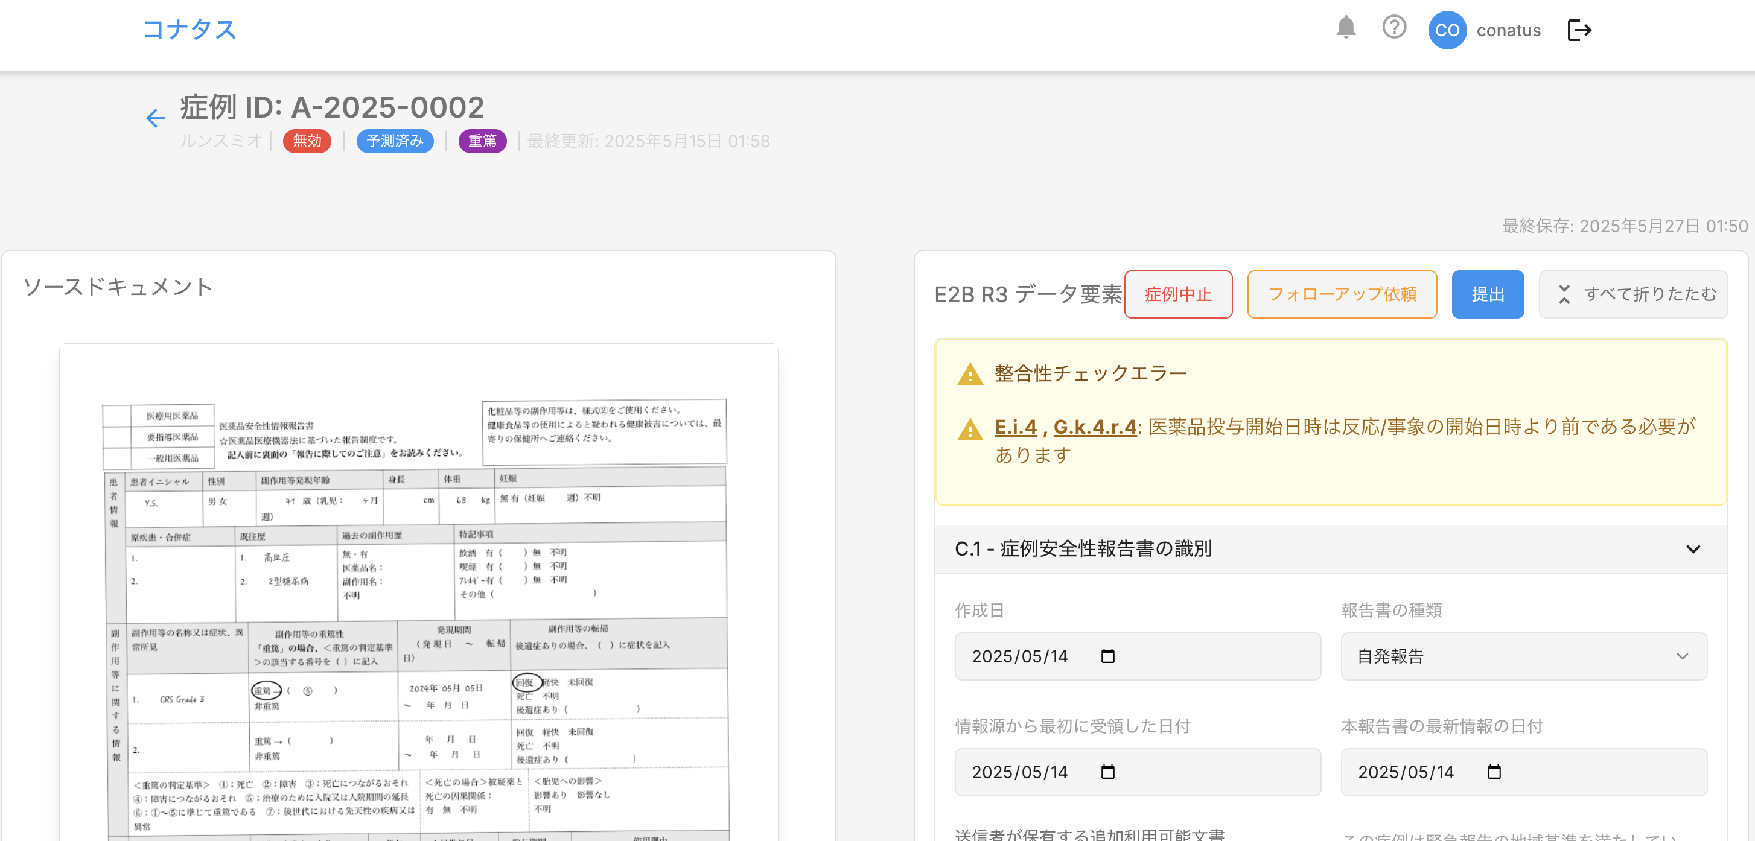Click the 作成日 date field
The height and width of the screenshot is (841, 1755).
point(1137,656)
